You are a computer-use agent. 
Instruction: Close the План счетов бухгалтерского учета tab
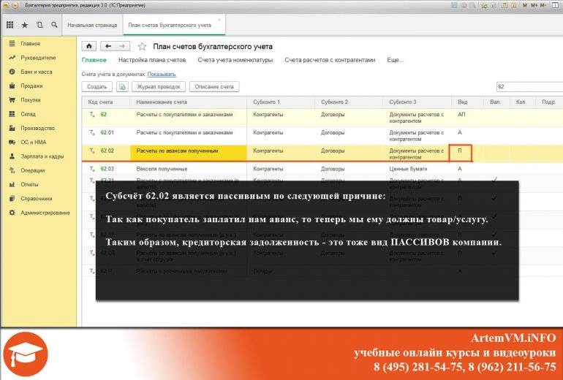click(219, 20)
